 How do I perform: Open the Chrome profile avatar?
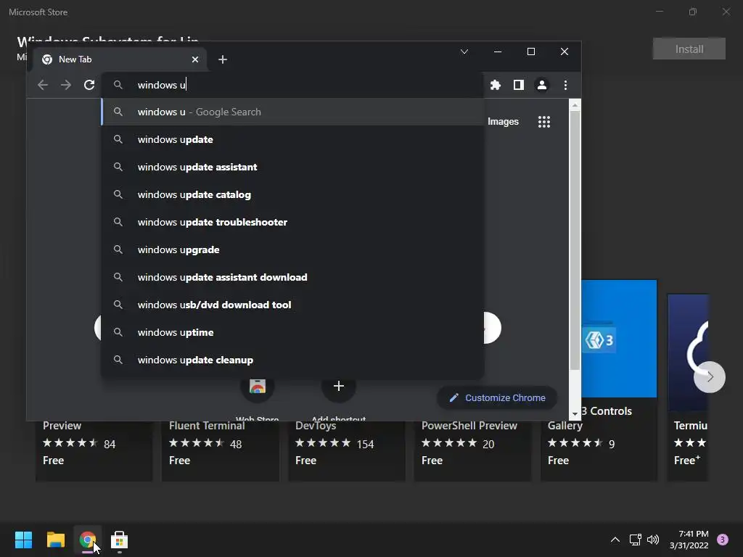point(541,85)
